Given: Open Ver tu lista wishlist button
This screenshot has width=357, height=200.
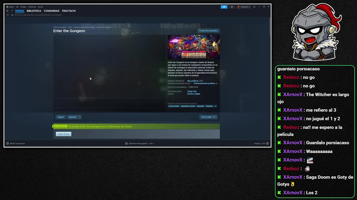Looking at the screenshot, I should 208,117.
